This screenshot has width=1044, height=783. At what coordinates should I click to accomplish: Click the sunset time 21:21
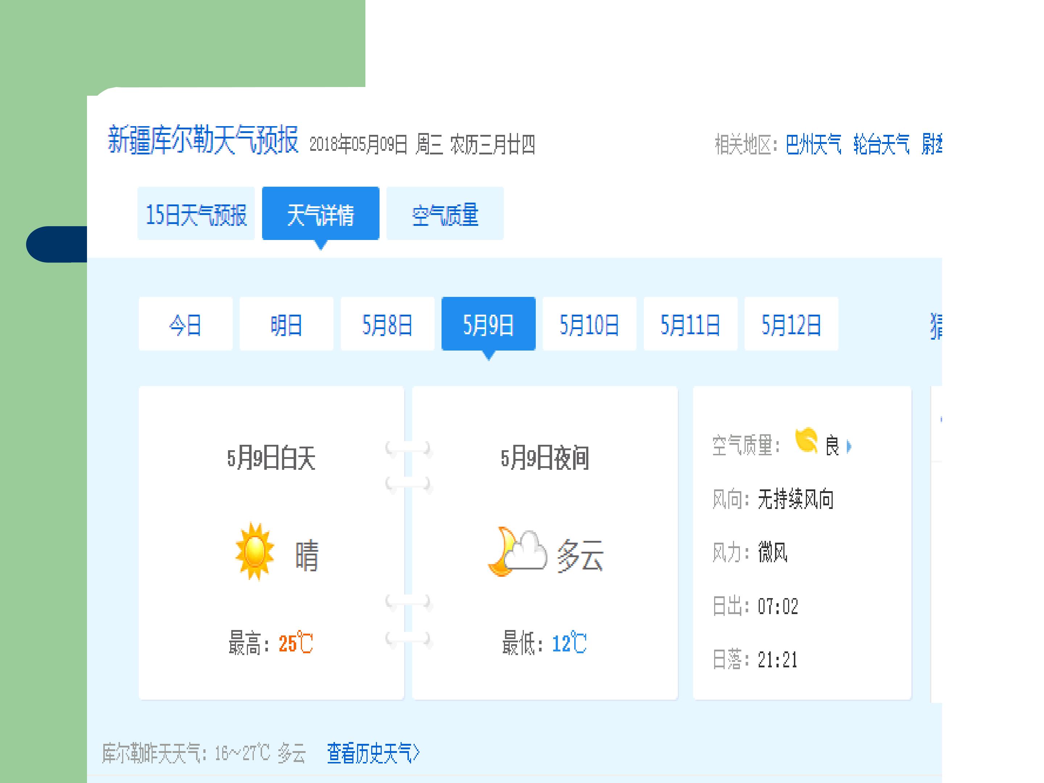[x=778, y=660]
